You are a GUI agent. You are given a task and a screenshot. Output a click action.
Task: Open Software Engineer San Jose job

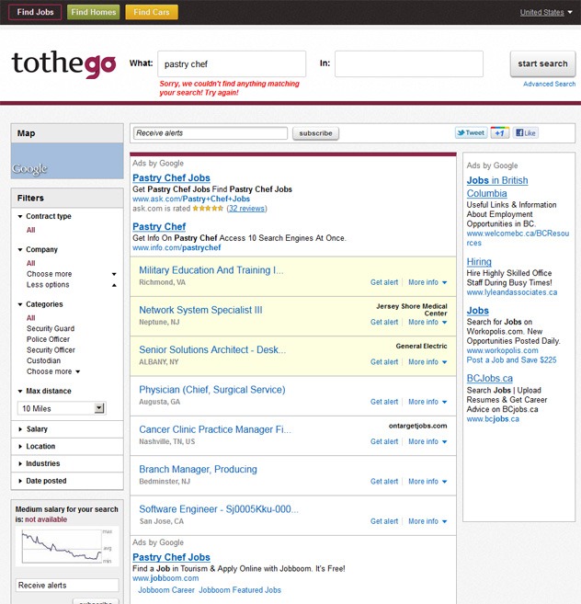click(x=219, y=509)
